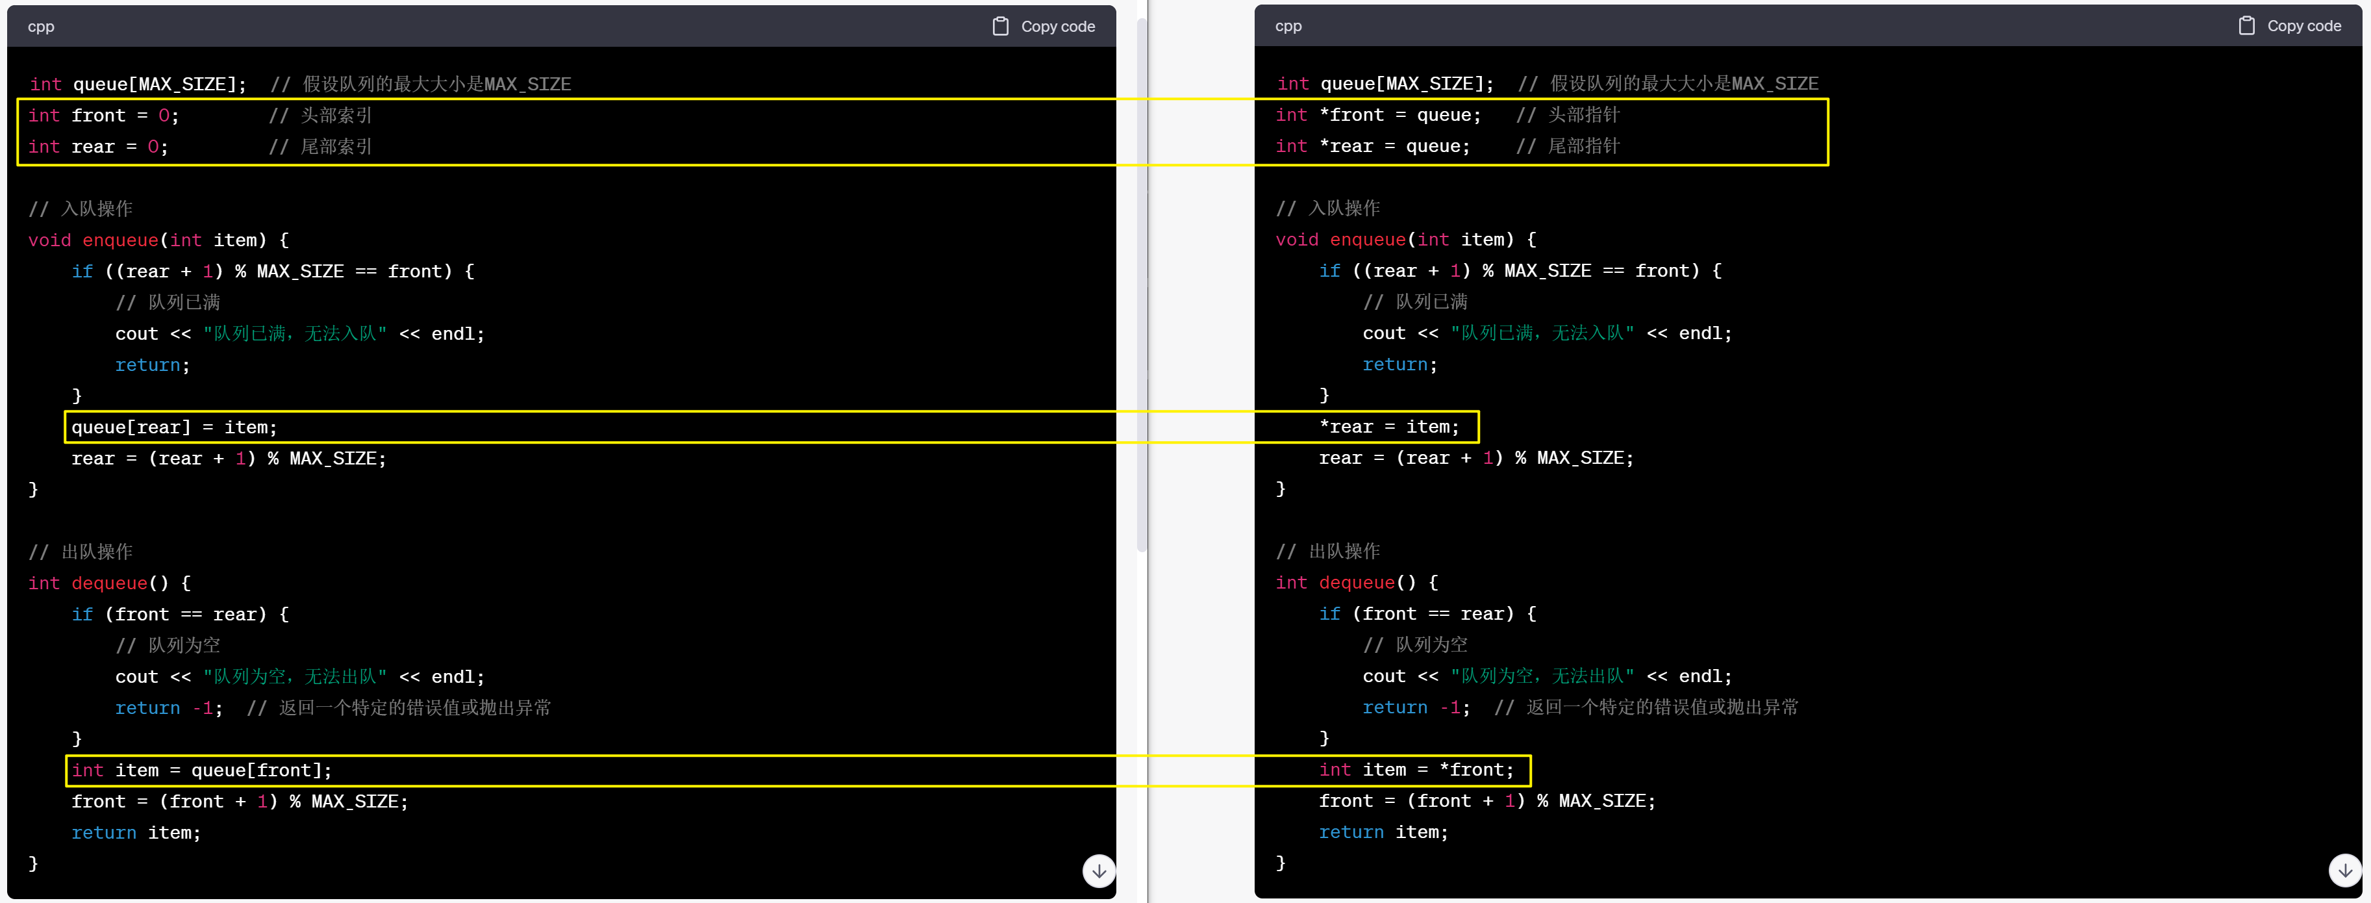Click cout '队列为空' line in right block
This screenshot has height=903, width=2371.
pos(1548,676)
